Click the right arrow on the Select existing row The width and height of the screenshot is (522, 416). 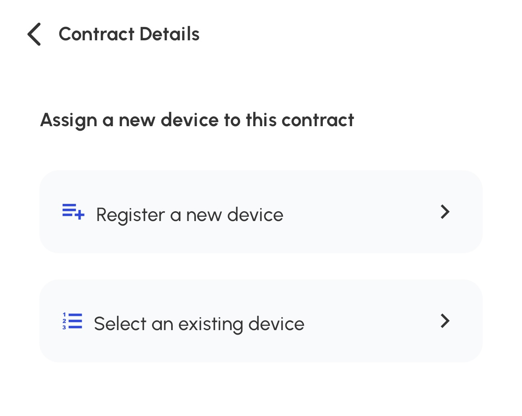tap(445, 321)
